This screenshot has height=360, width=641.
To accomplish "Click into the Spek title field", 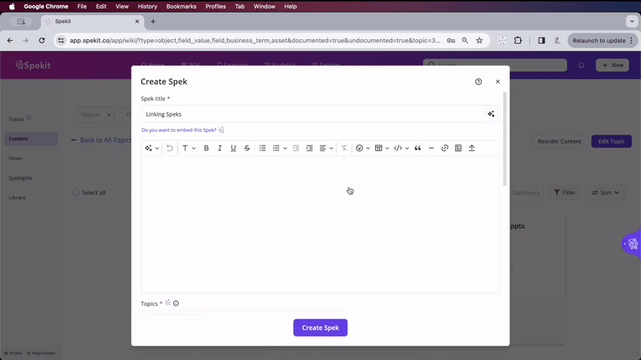I will pyautogui.click(x=312, y=114).
